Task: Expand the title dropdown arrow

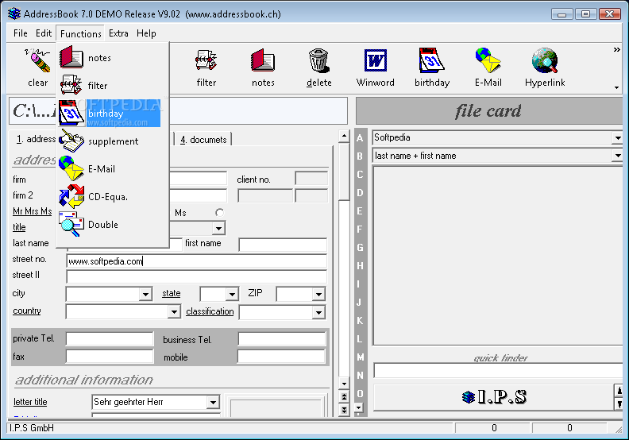Action: (218, 229)
